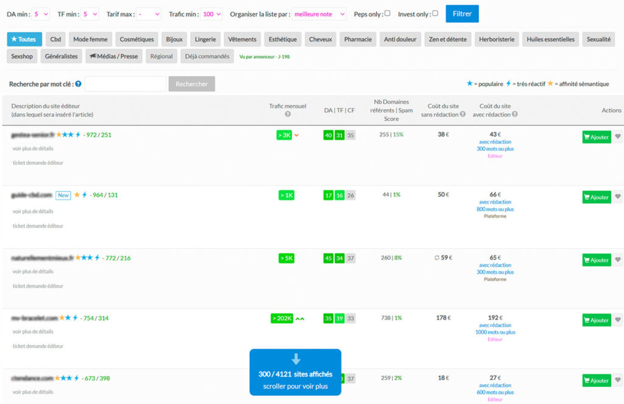The width and height of the screenshot is (624, 404).
Task: Select the Régional category tab
Action: [161, 57]
